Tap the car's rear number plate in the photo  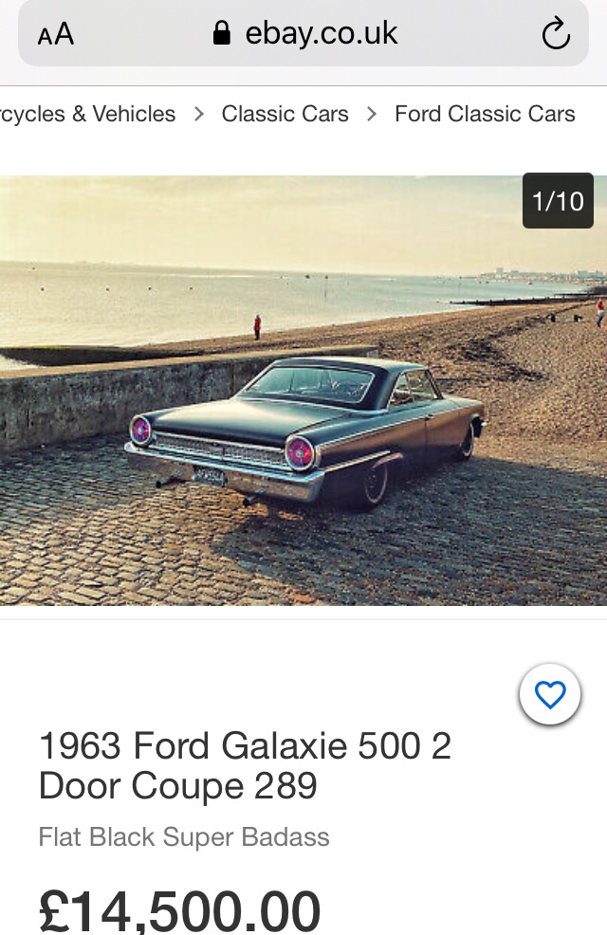pyautogui.click(x=209, y=476)
